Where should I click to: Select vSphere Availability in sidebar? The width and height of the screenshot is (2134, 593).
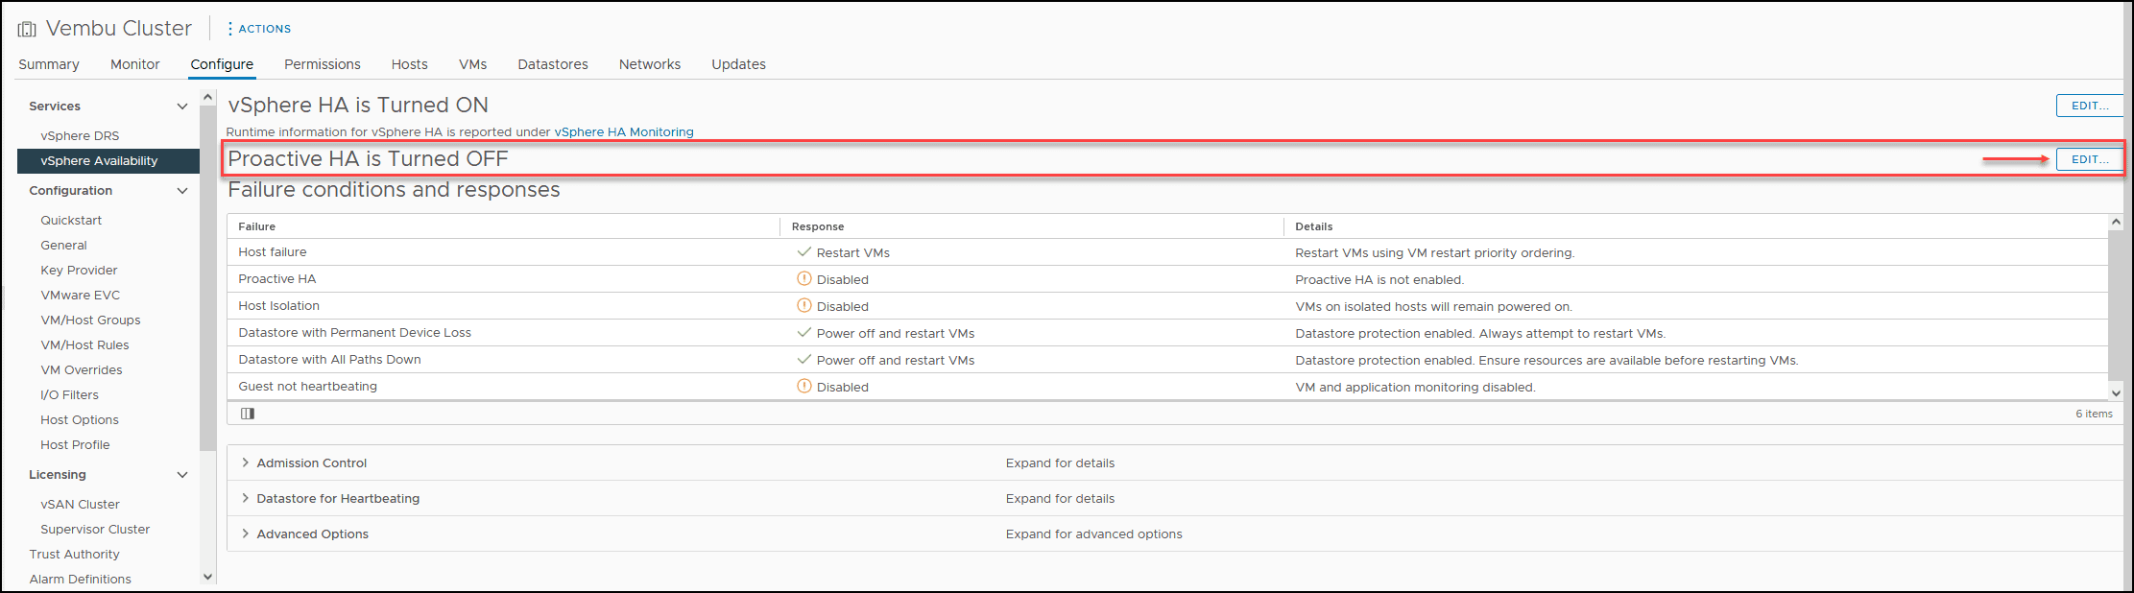pyautogui.click(x=108, y=161)
